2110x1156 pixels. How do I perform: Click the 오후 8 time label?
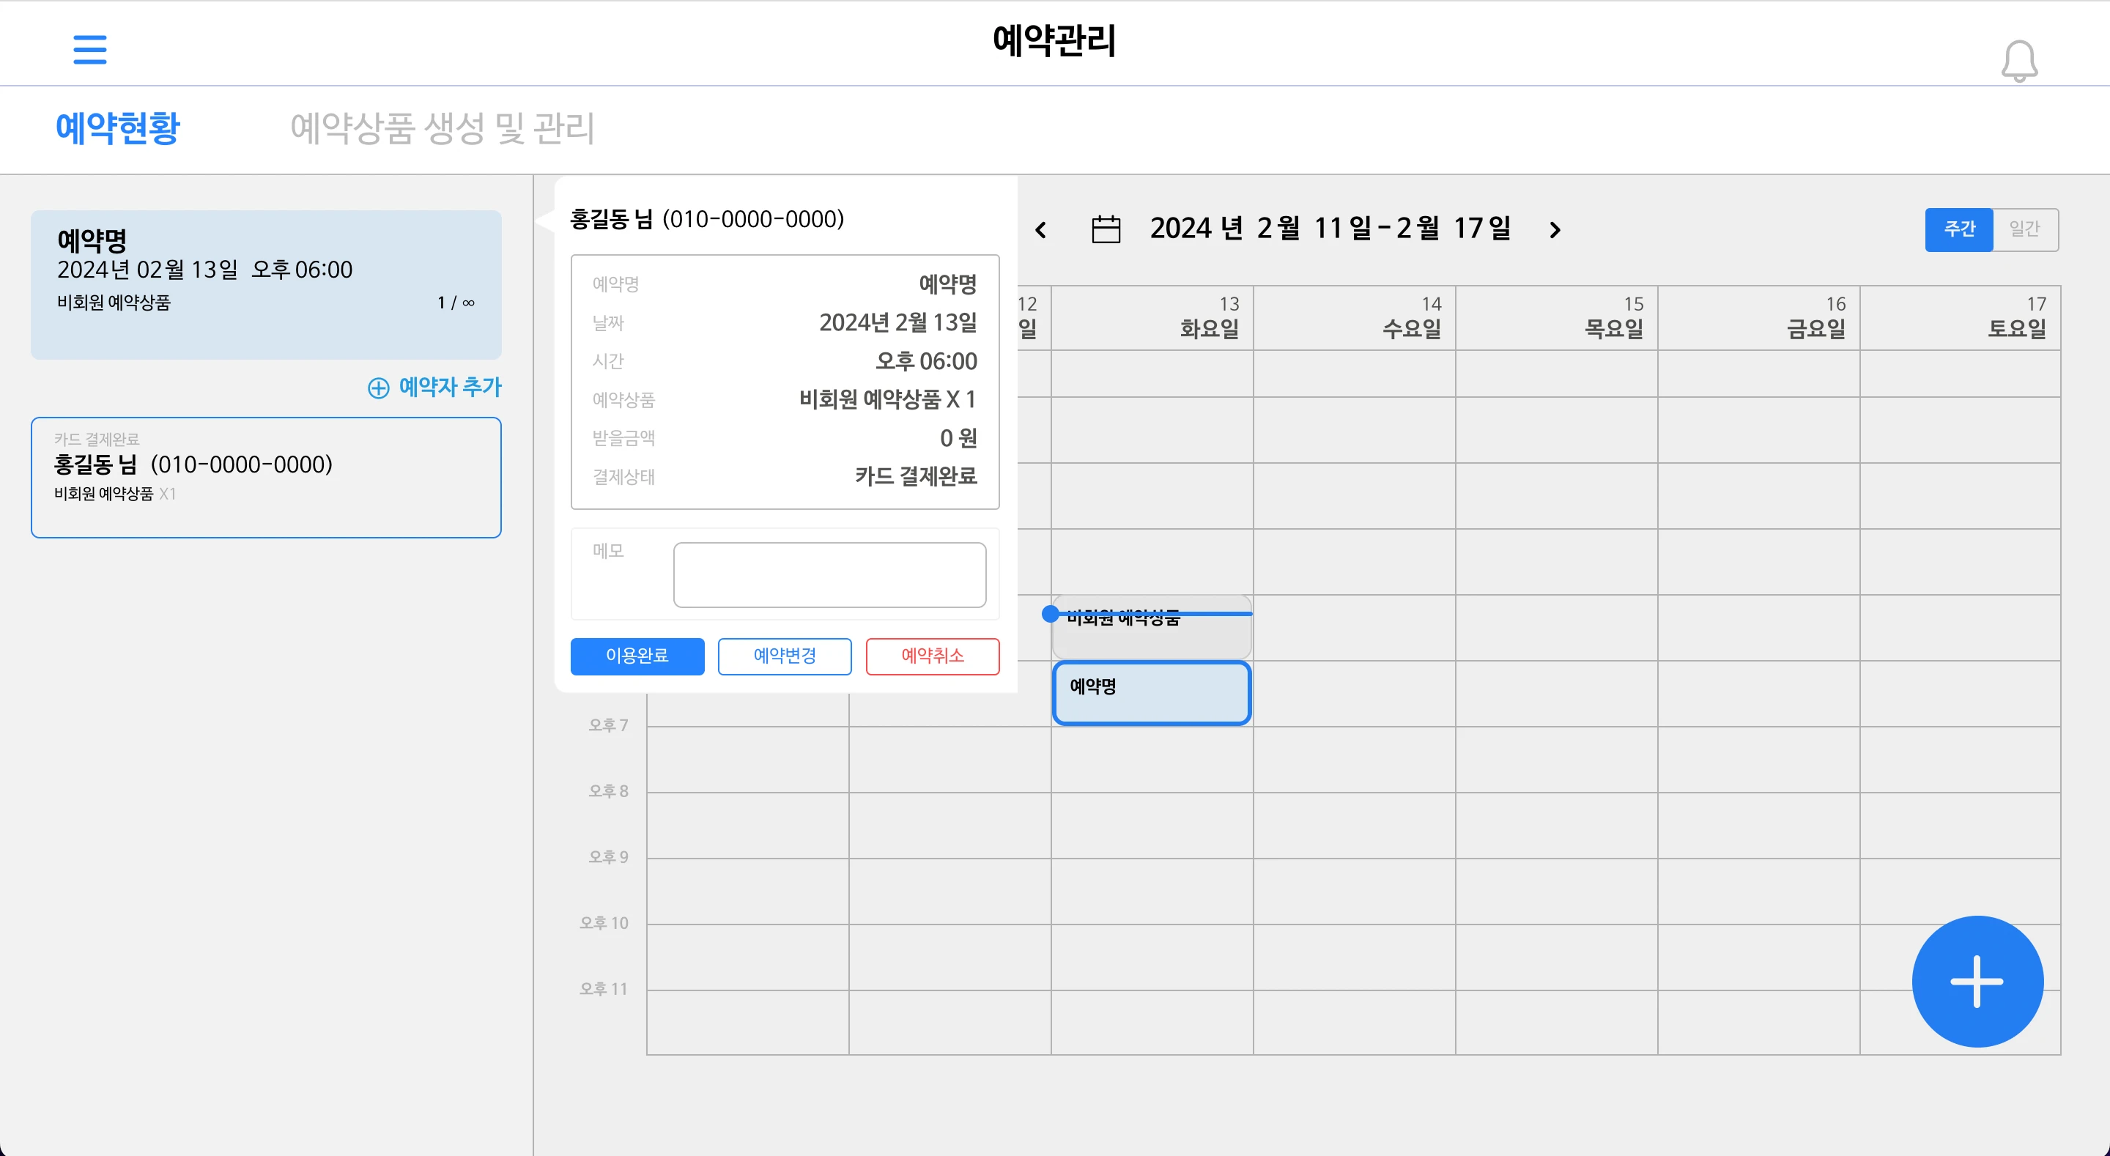608,791
